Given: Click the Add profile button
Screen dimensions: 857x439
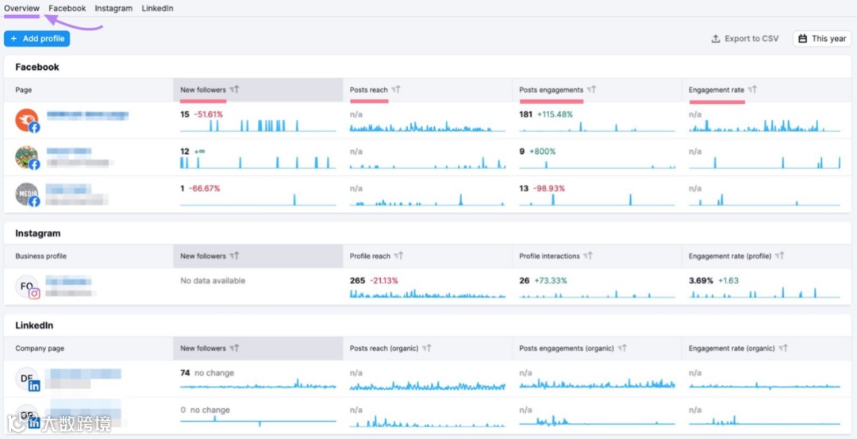Looking at the screenshot, I should (37, 38).
